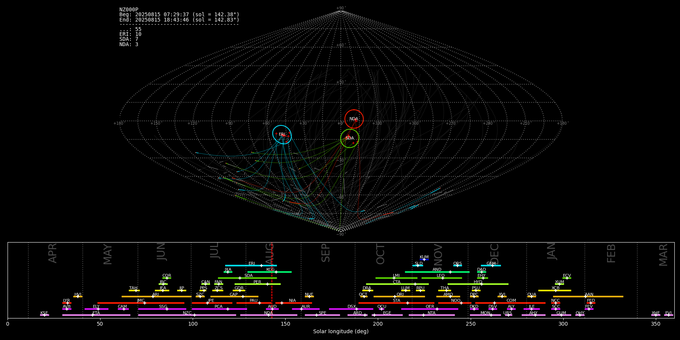This screenshot has width=680, height=340.
Task: Click the −90° bottom pole label on sky map
Action: [341, 234]
